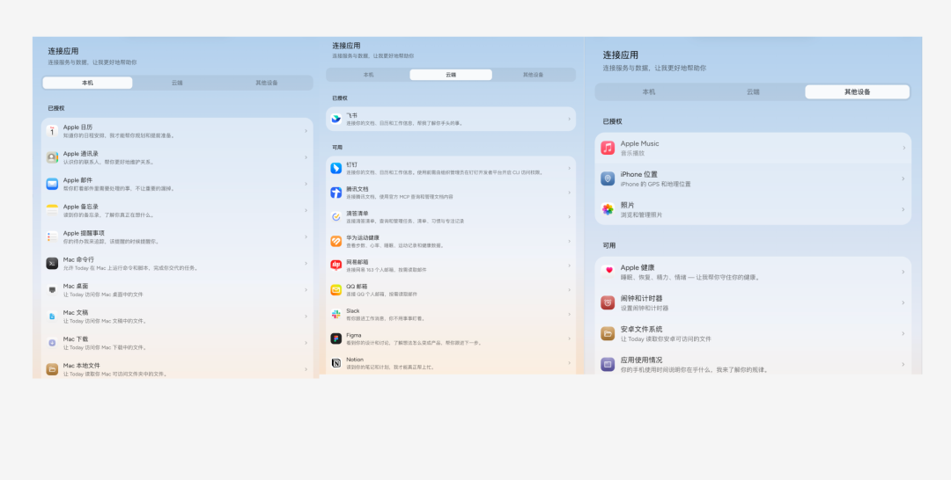Click the Apple 日历 calendar icon
This screenshot has height=480, width=951.
[52, 131]
